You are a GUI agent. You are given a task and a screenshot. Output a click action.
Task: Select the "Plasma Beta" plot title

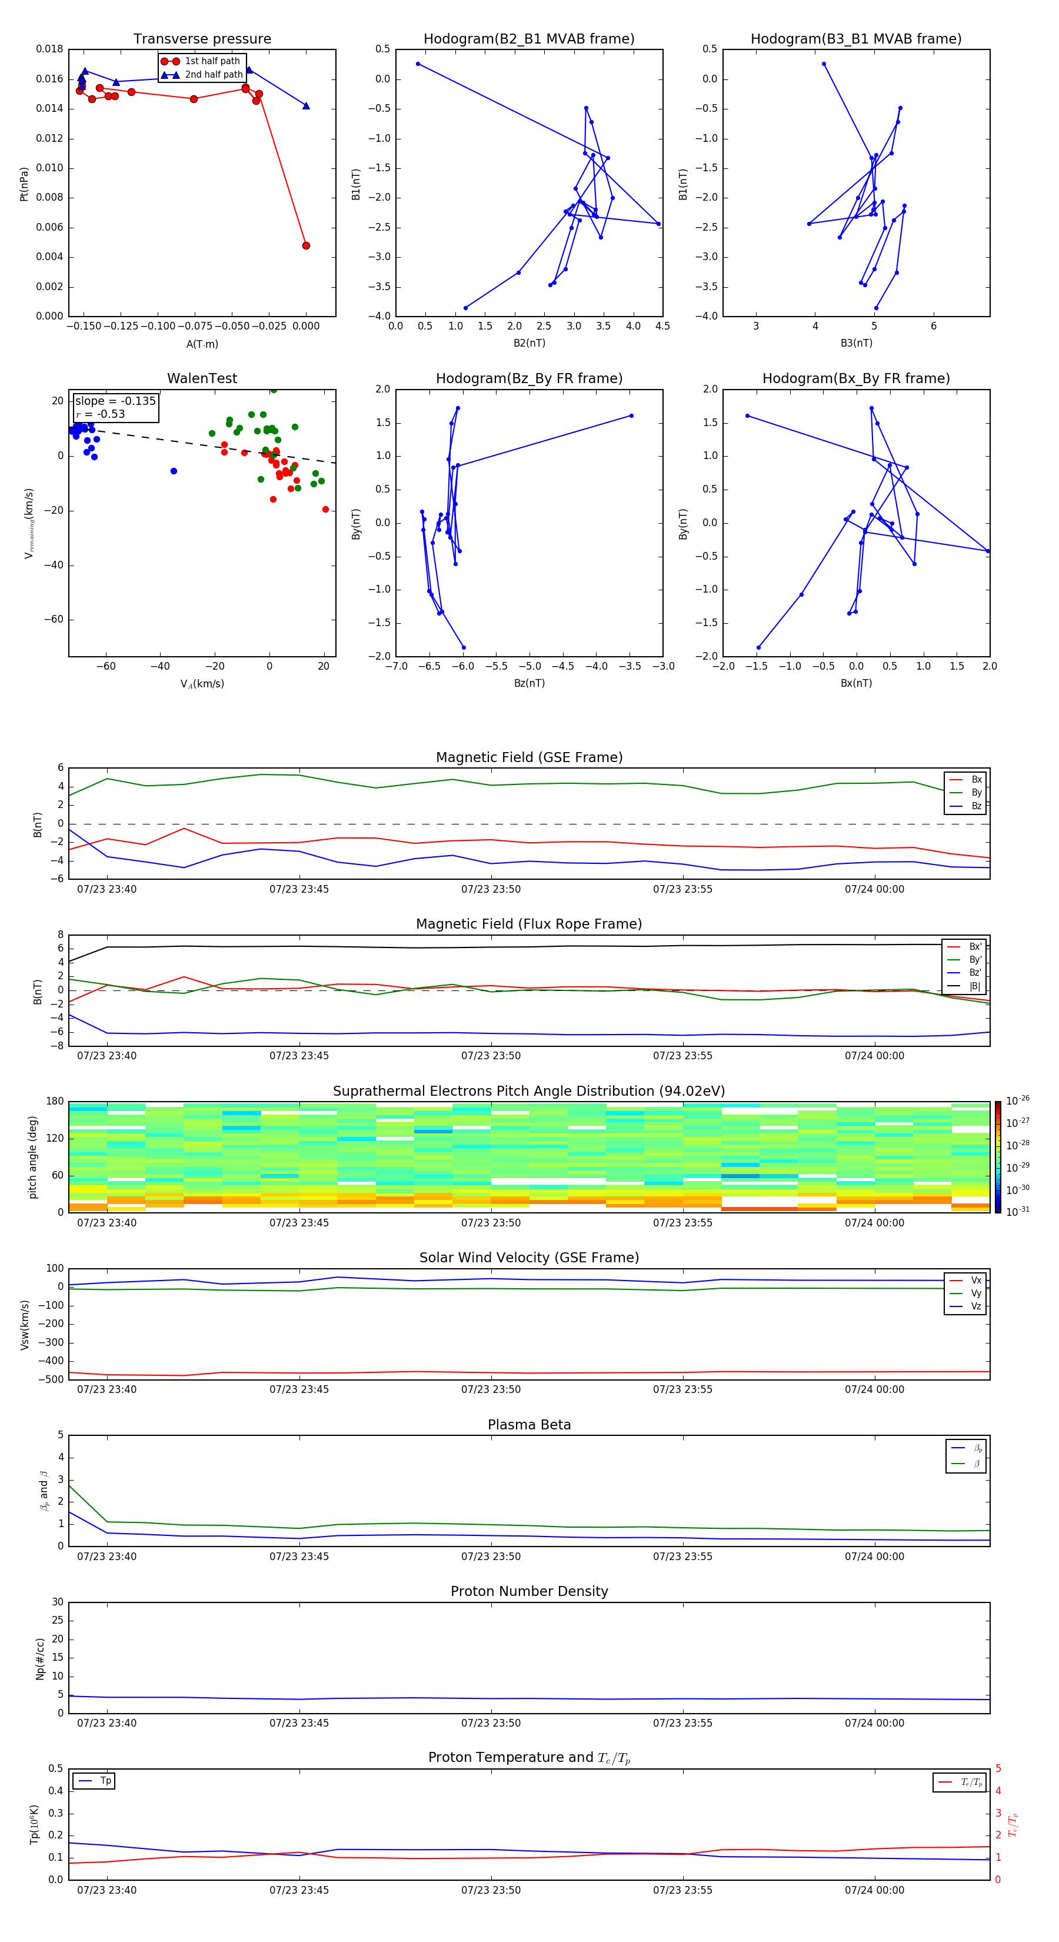529,1425
